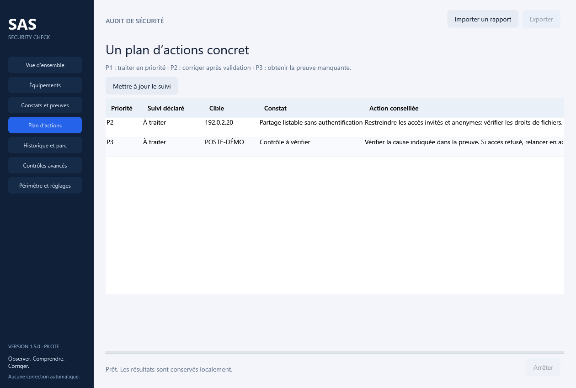Click the Prêt status message
Screen dimensions: 576x388
169,369
